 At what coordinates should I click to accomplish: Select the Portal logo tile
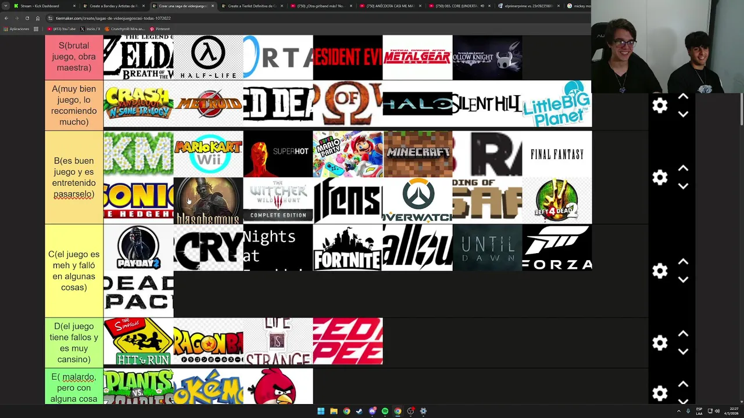pyautogui.click(x=278, y=57)
